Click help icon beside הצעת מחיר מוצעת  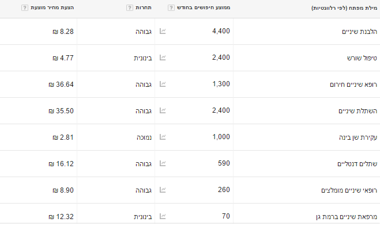(25, 7)
